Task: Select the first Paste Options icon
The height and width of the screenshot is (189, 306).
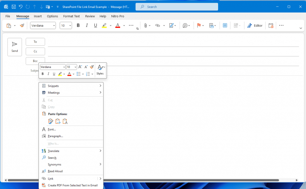Action: point(51,121)
